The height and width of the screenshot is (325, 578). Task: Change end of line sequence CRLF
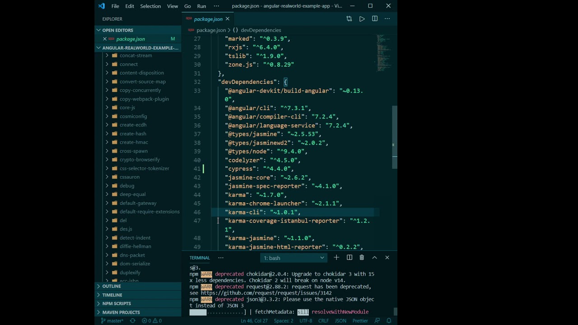323,321
